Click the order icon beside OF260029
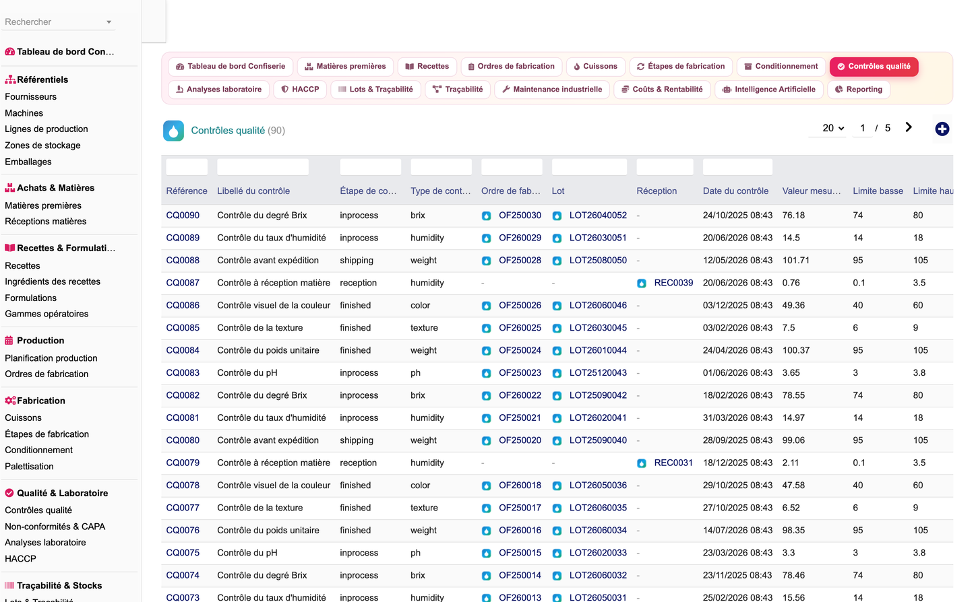Viewport: 974px width, 602px height. [486, 238]
